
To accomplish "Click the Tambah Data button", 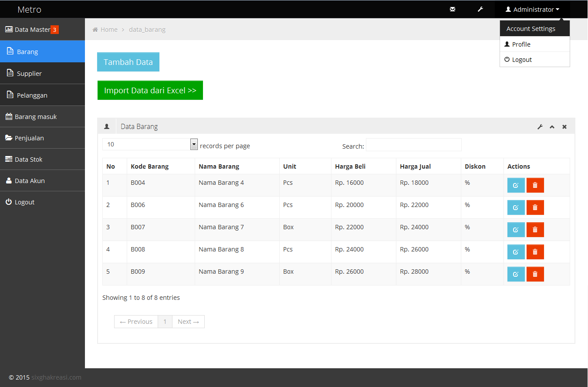I will (x=128, y=61).
